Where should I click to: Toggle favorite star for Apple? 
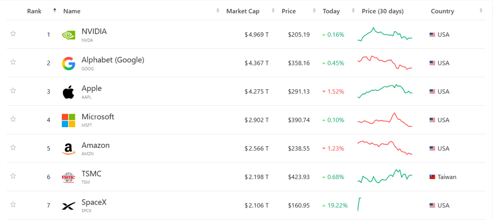coord(13,91)
